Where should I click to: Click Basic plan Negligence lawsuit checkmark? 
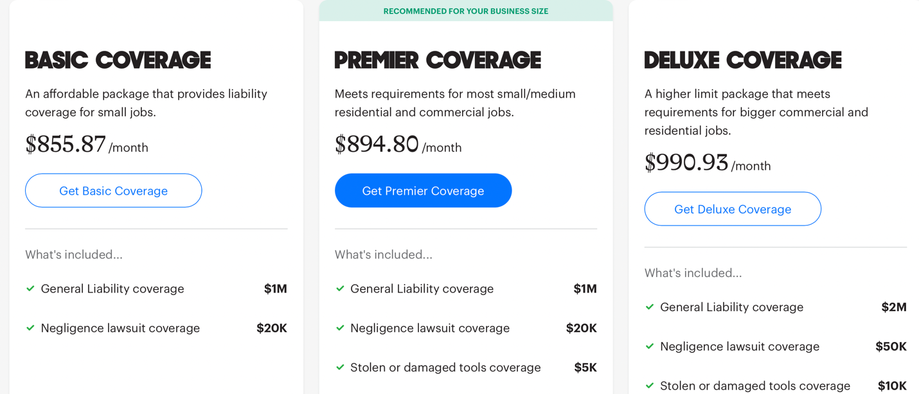(30, 328)
